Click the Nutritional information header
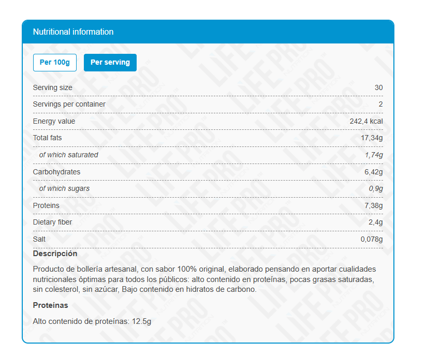The height and width of the screenshot is (356, 426). tap(73, 32)
